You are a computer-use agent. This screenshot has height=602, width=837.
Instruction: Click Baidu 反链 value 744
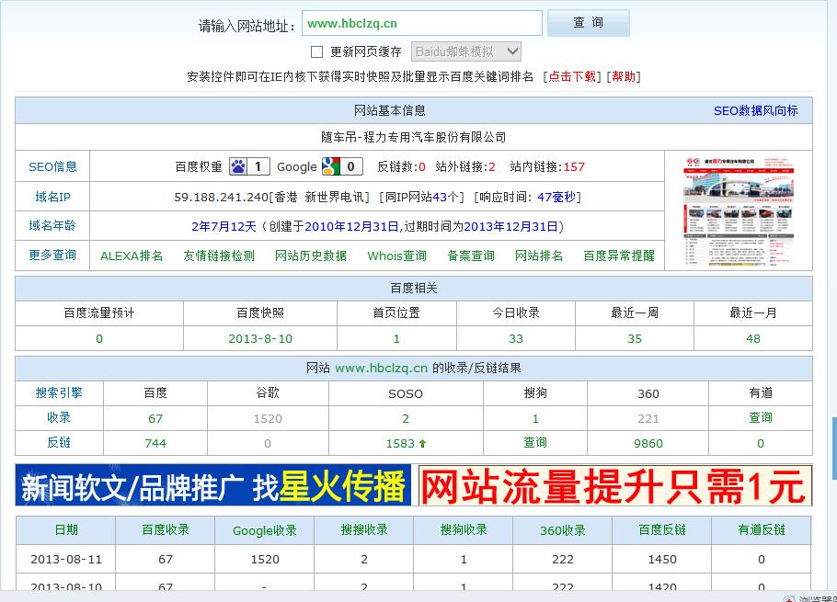[155, 444]
